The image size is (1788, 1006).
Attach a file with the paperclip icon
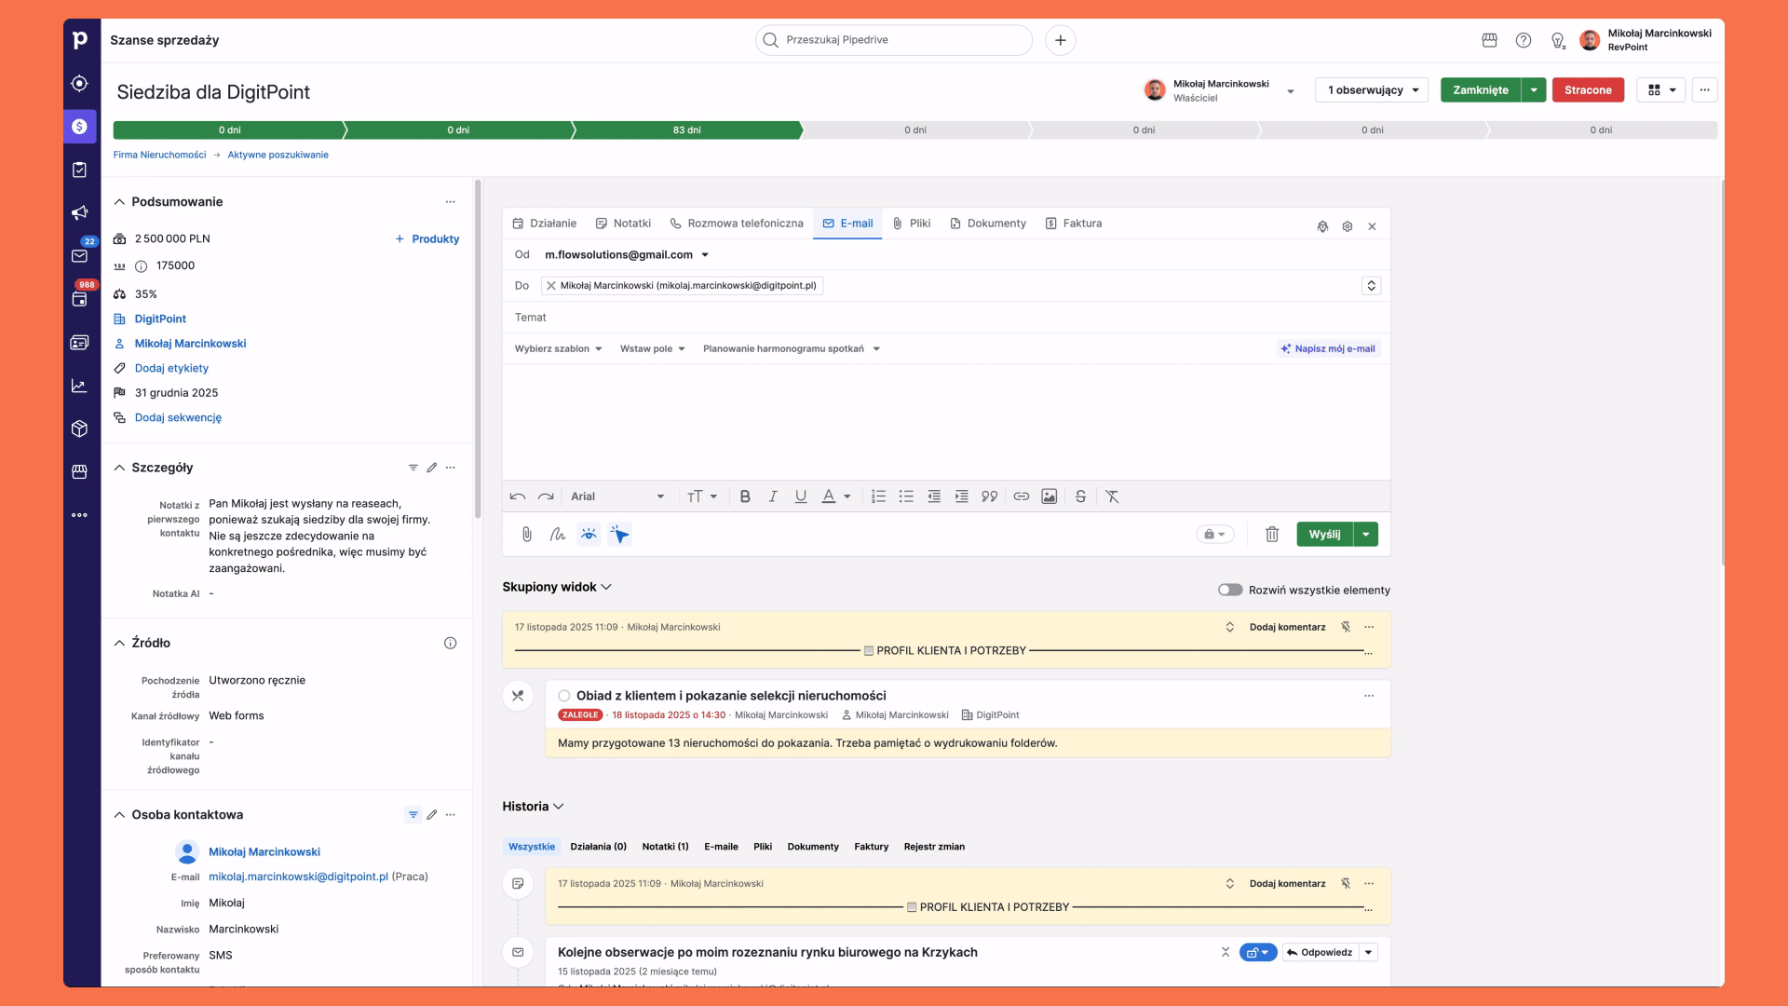coord(526,534)
